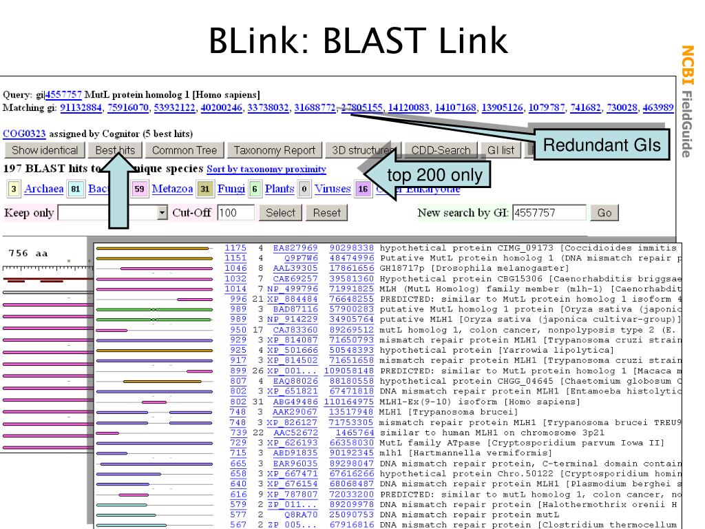Open accession CAJ83360 link

[x=295, y=330]
